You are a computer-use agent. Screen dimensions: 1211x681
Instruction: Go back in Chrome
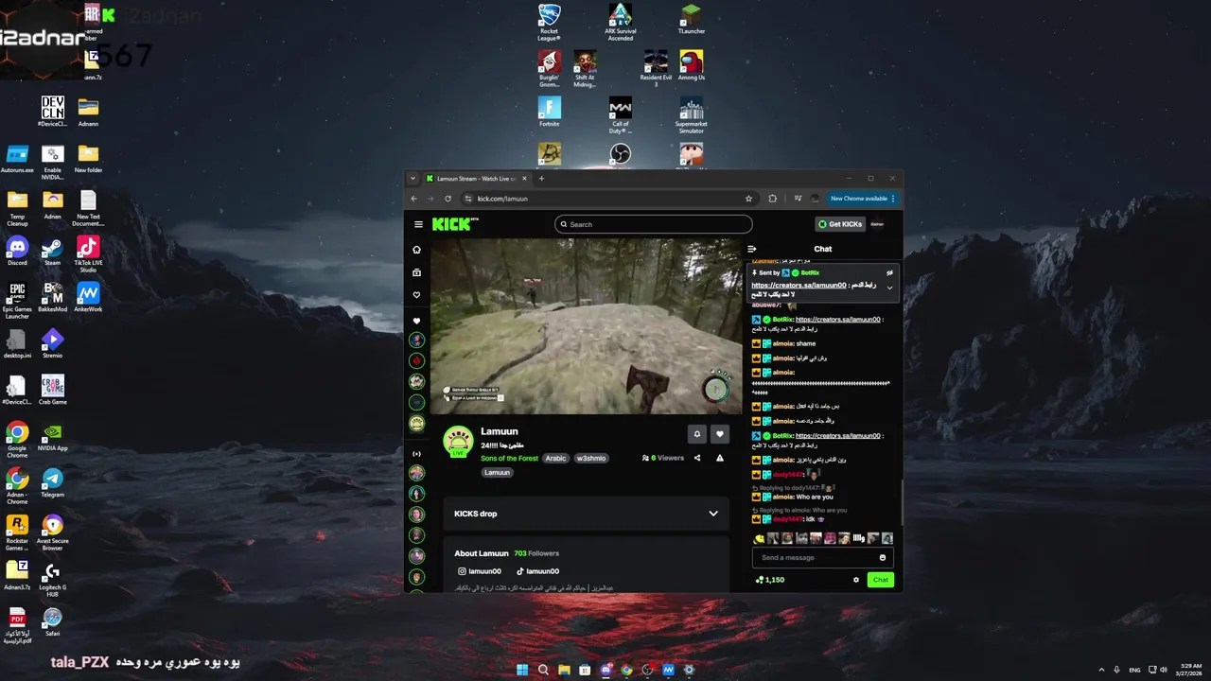(413, 199)
